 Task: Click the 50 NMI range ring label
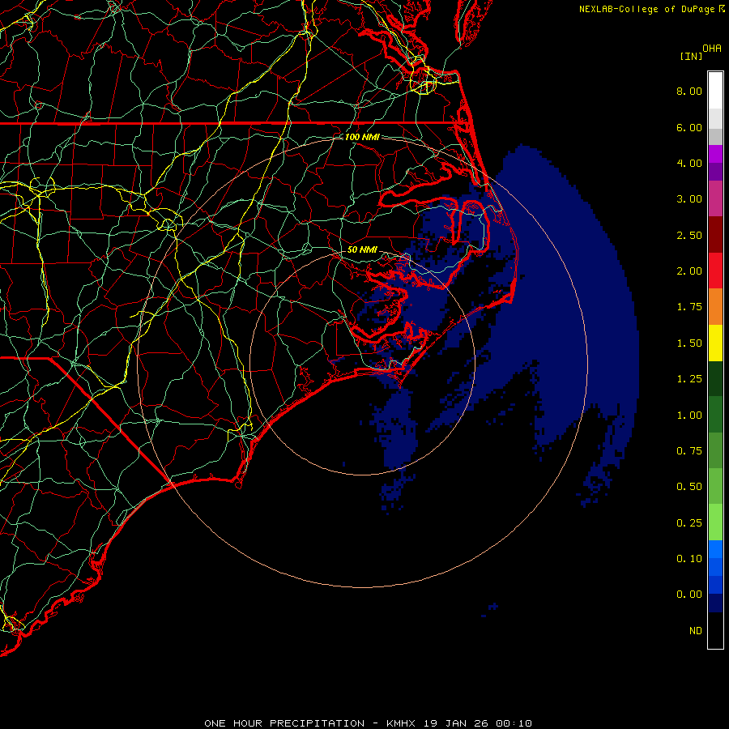pyautogui.click(x=362, y=249)
